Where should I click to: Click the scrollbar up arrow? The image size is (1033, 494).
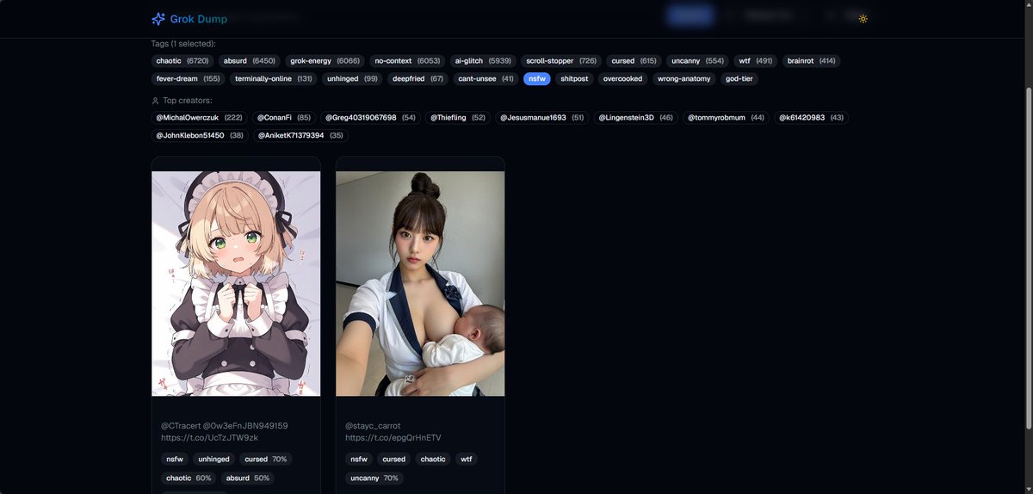1028,5
